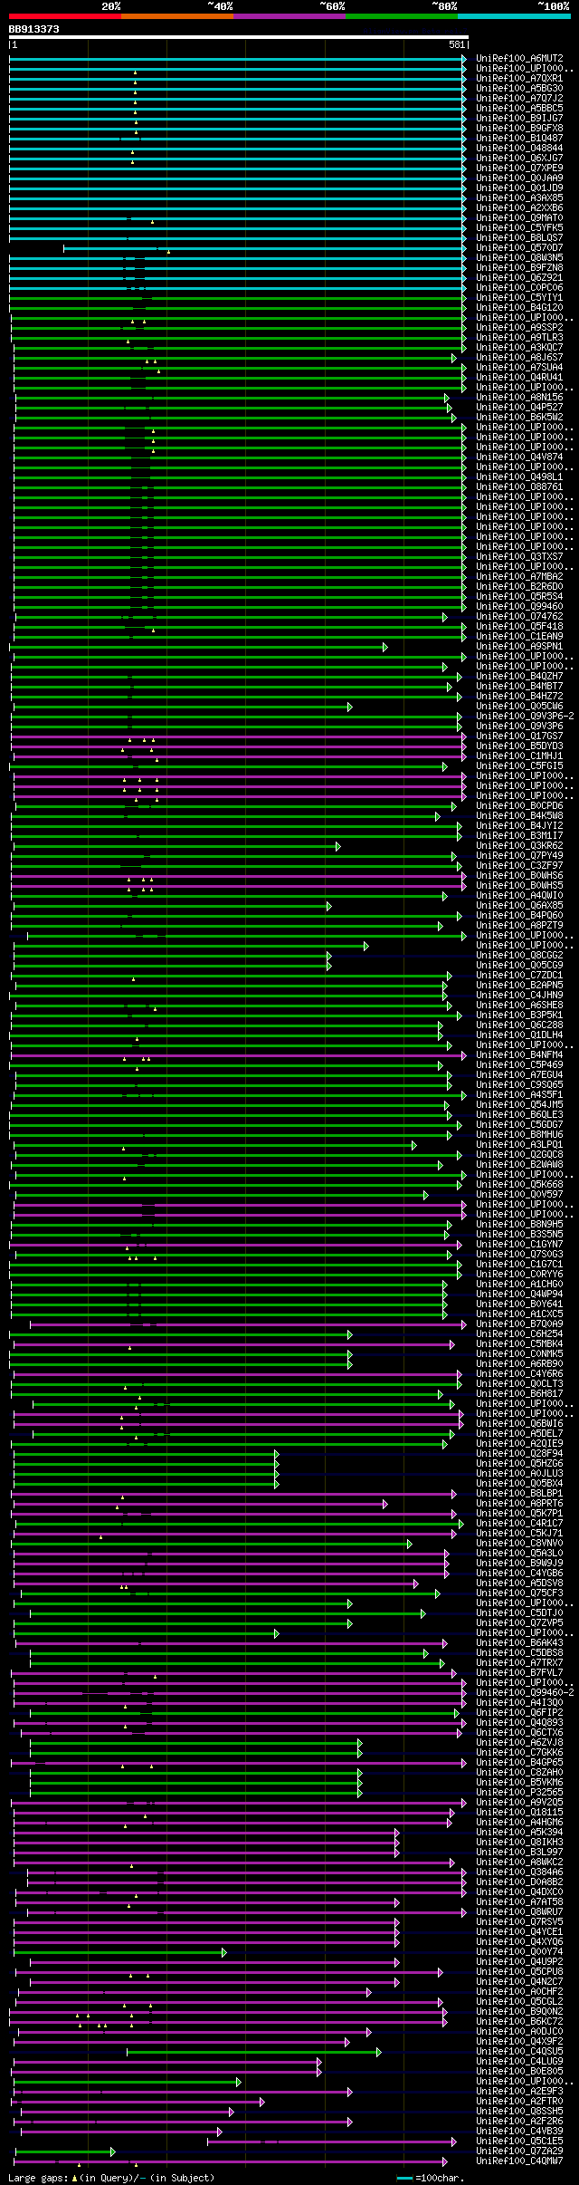The height and width of the screenshot is (2185, 579).
Task: Select hit label UniRef100_B9Q0N2
Action: [x=519, y=2012]
